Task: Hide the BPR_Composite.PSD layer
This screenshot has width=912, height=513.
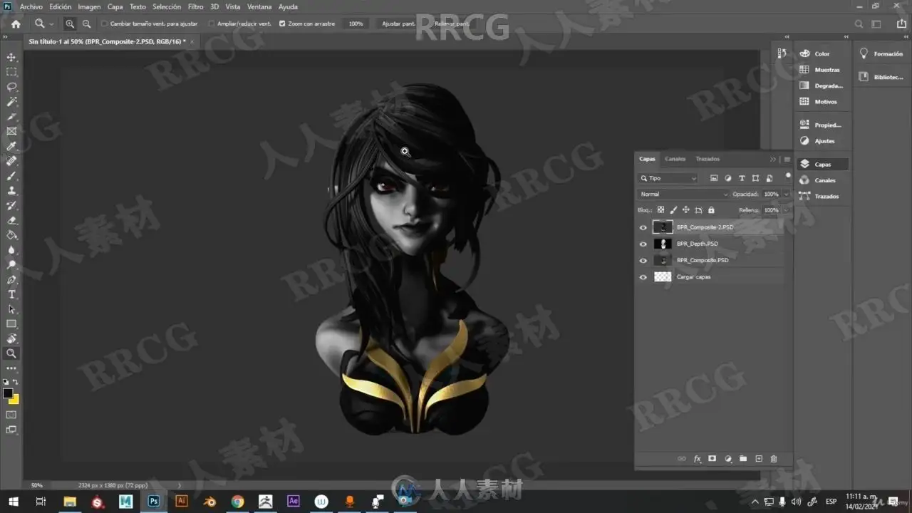Action: [643, 260]
